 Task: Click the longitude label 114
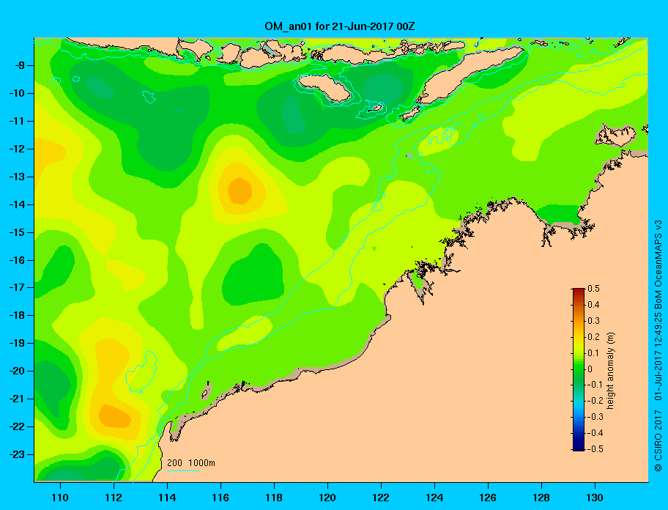click(167, 498)
